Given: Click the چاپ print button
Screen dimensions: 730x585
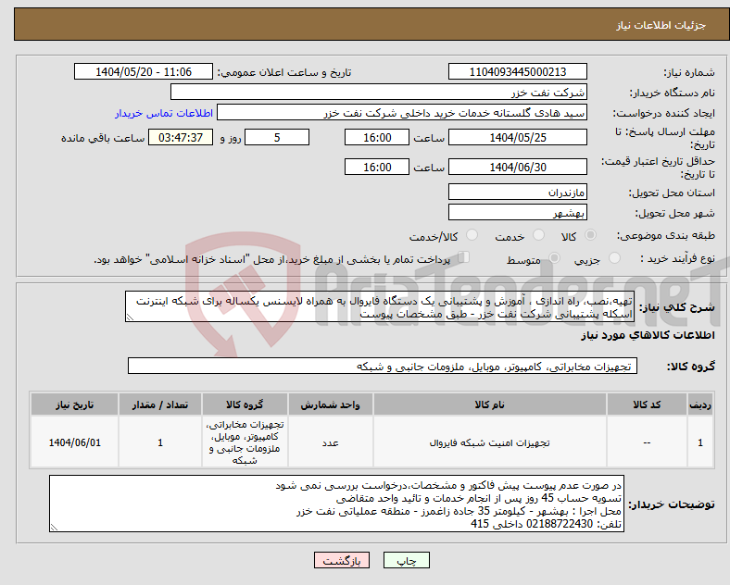Looking at the screenshot, I should (407, 560).
